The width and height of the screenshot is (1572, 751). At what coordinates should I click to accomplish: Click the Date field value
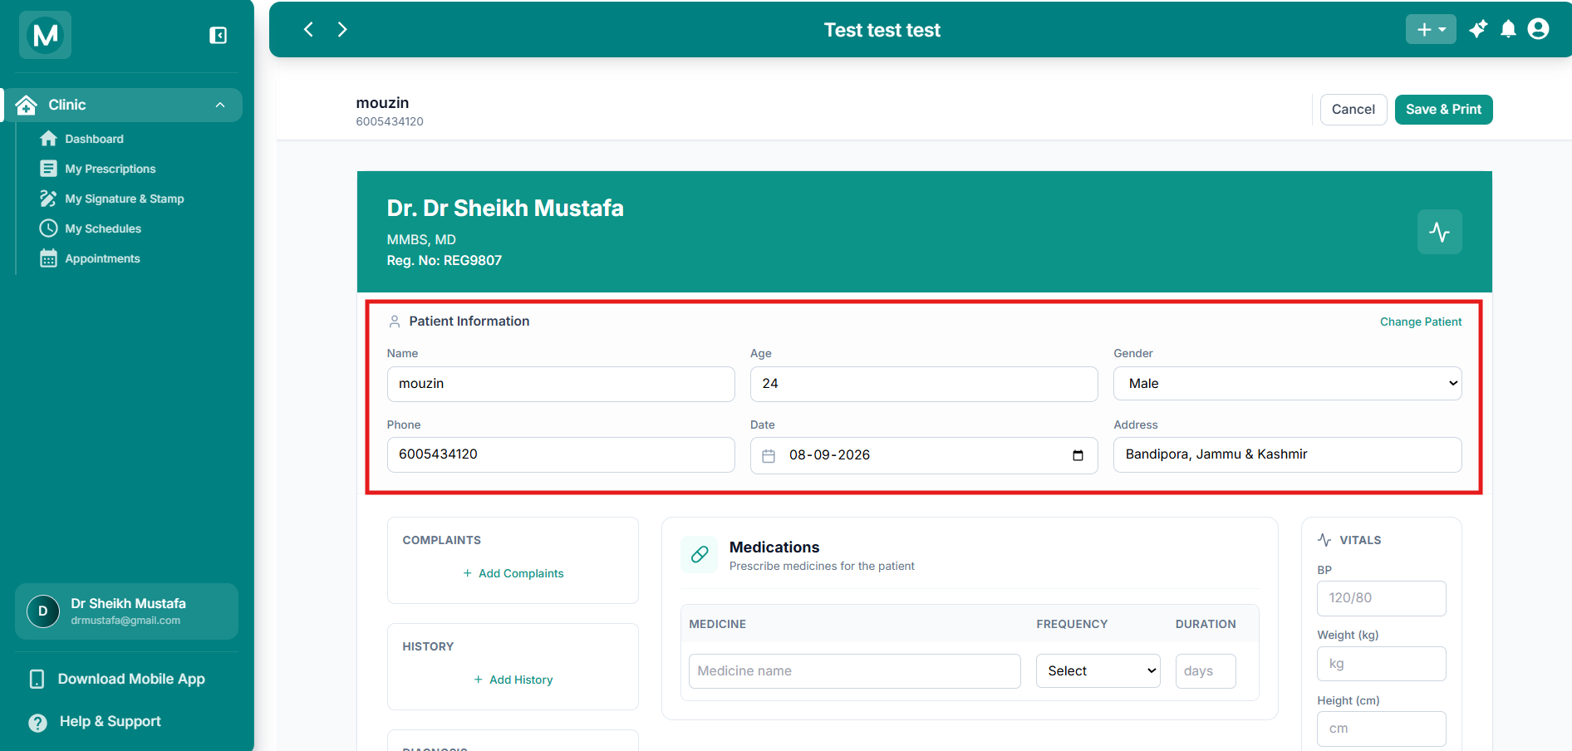click(829, 455)
